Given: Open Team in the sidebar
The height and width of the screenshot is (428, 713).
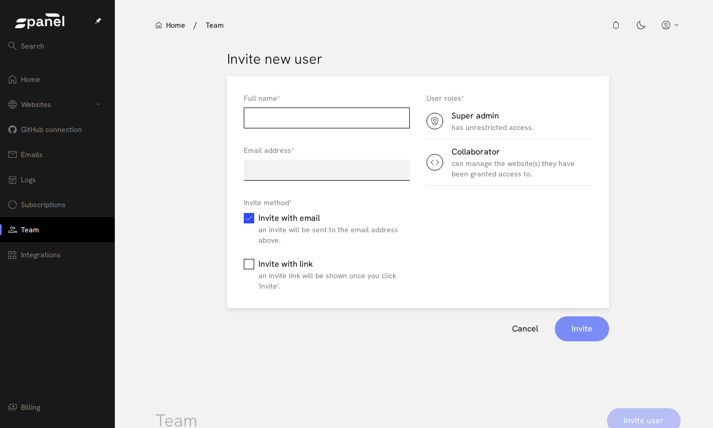Looking at the screenshot, I should tap(57, 230).
